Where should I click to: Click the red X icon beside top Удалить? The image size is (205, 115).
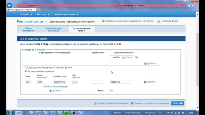click(x=144, y=21)
